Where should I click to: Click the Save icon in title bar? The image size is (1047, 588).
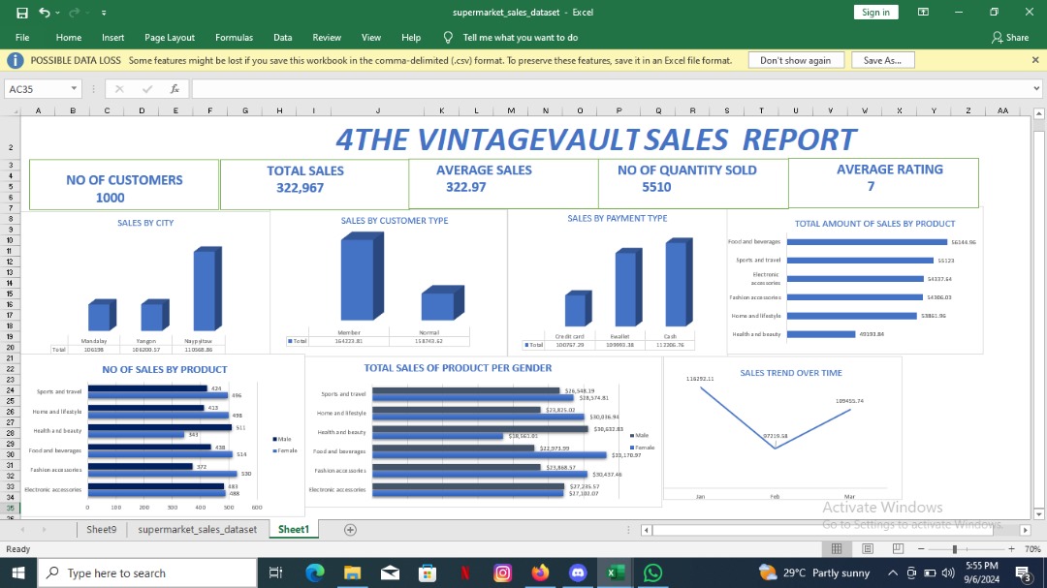point(22,13)
